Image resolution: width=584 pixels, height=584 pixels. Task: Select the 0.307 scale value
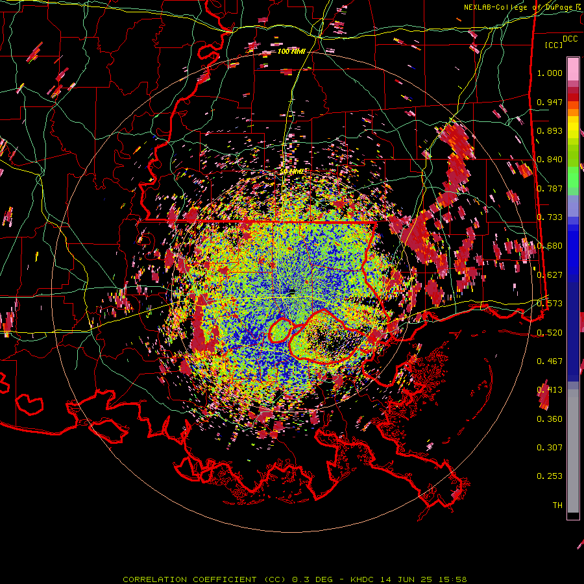coord(550,448)
